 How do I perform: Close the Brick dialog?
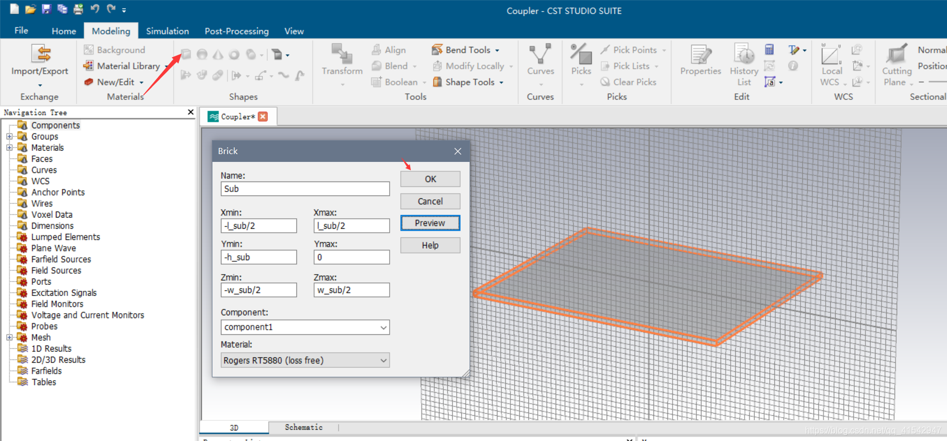tap(458, 151)
